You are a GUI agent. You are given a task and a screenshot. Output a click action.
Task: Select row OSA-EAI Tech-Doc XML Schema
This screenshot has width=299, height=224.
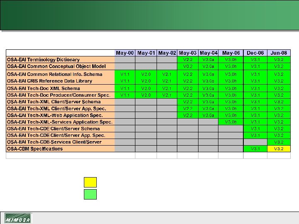pyautogui.click(x=148, y=88)
